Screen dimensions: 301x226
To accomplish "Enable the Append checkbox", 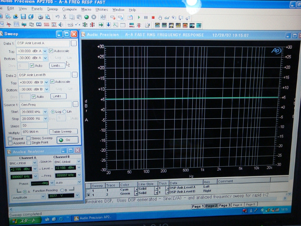I will point(10,143).
